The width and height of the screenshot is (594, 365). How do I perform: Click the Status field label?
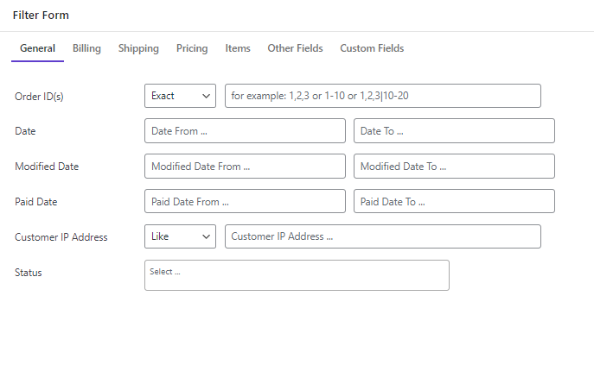(29, 273)
